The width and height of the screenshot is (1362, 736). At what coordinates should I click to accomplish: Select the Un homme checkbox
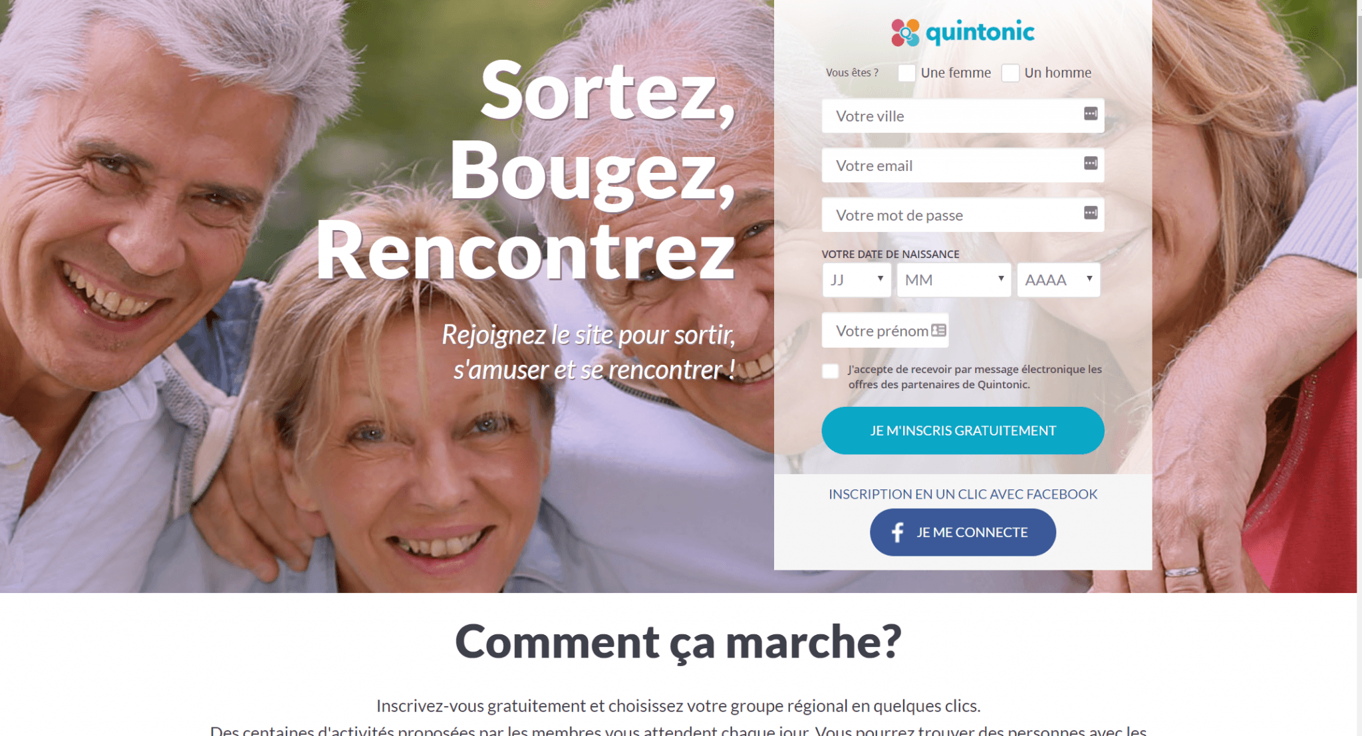point(1010,73)
